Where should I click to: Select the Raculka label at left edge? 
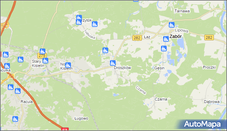[x=5, y=70]
